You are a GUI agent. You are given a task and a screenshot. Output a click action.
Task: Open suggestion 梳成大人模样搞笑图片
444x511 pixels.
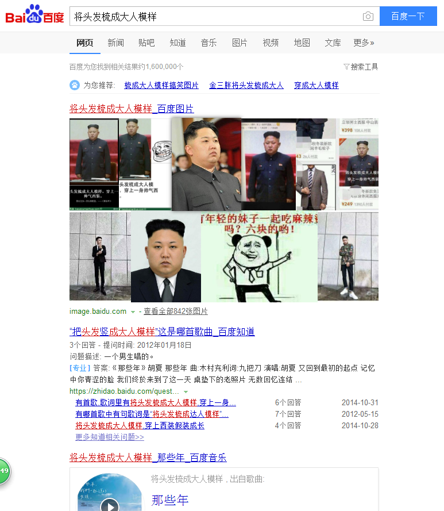tap(161, 86)
